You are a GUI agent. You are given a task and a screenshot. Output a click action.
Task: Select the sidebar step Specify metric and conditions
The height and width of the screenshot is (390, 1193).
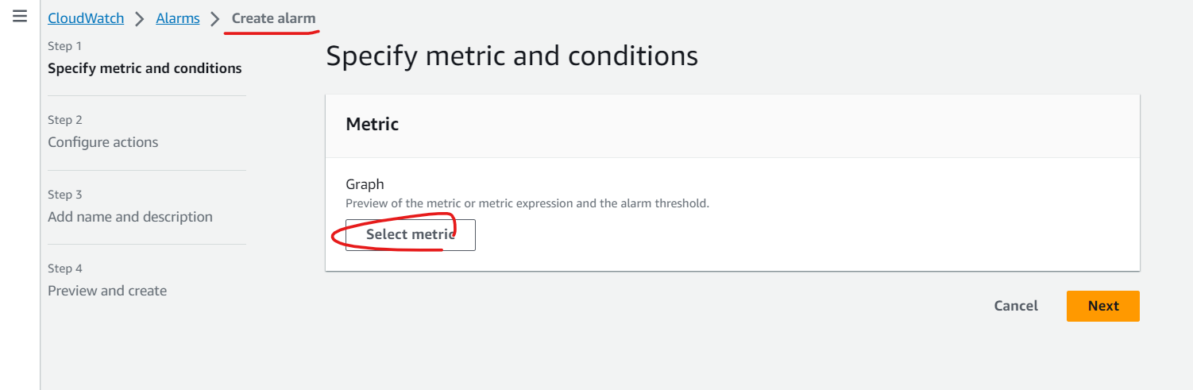(145, 68)
